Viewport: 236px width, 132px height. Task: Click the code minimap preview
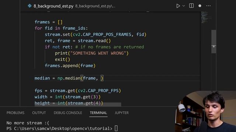tap(206, 17)
